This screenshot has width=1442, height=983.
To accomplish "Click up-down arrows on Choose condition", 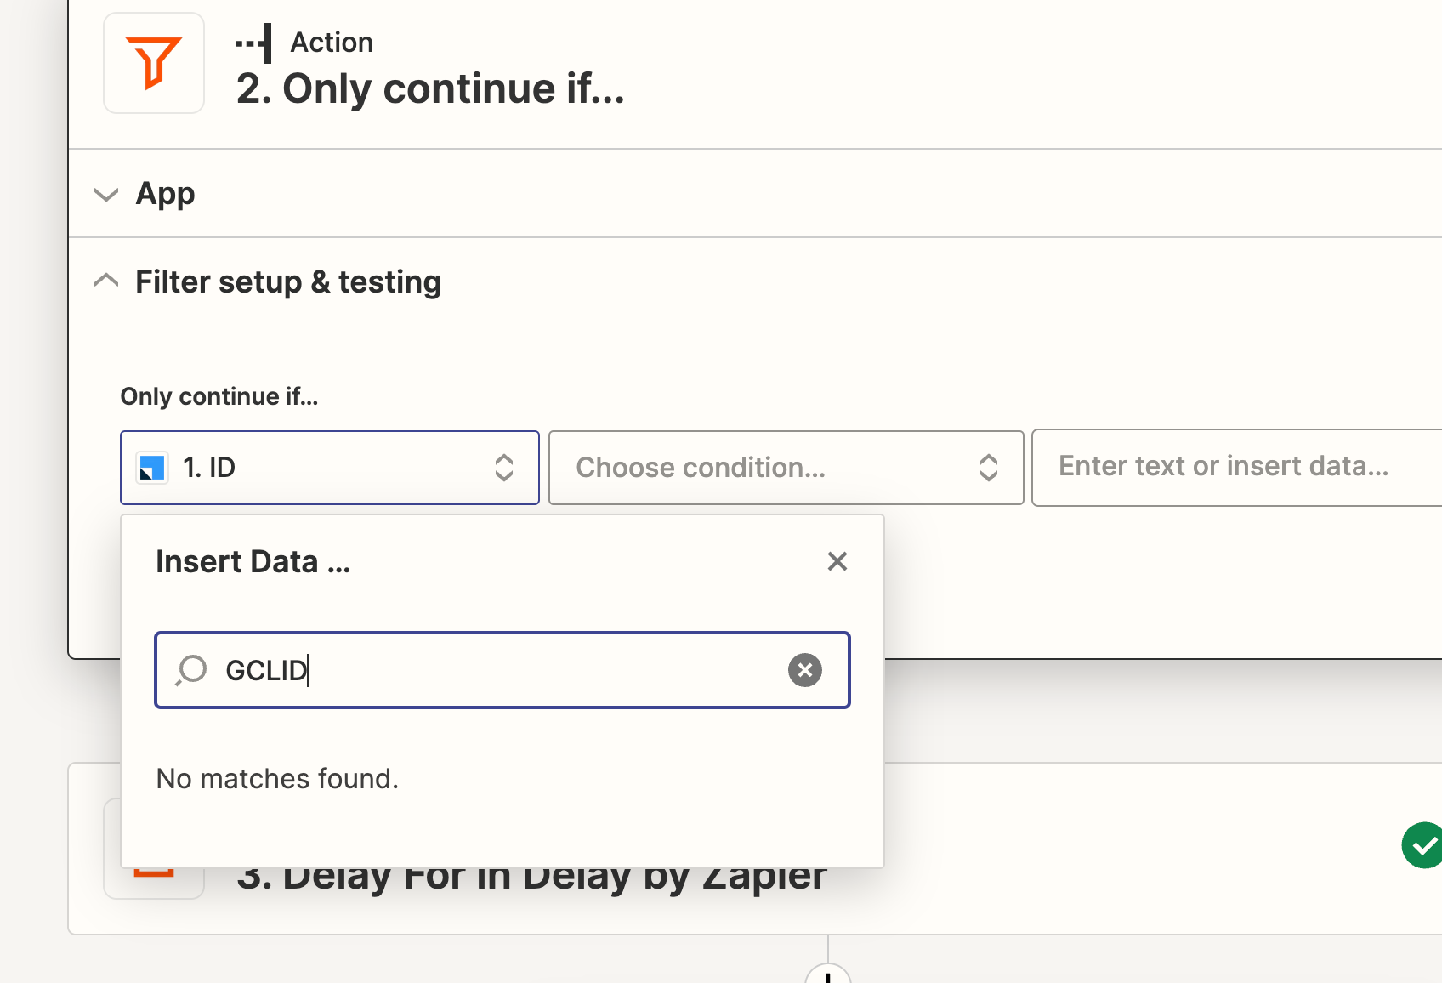I will pyautogui.click(x=988, y=468).
